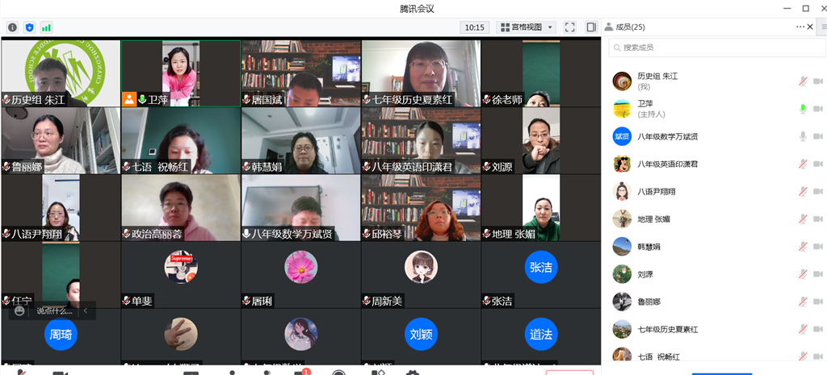Click the 说点什么 chat input
This screenshot has height=375, width=827.
pos(54,310)
